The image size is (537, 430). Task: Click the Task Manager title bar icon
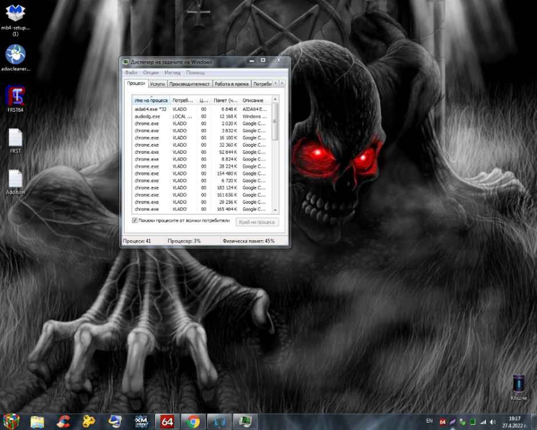[x=126, y=62]
